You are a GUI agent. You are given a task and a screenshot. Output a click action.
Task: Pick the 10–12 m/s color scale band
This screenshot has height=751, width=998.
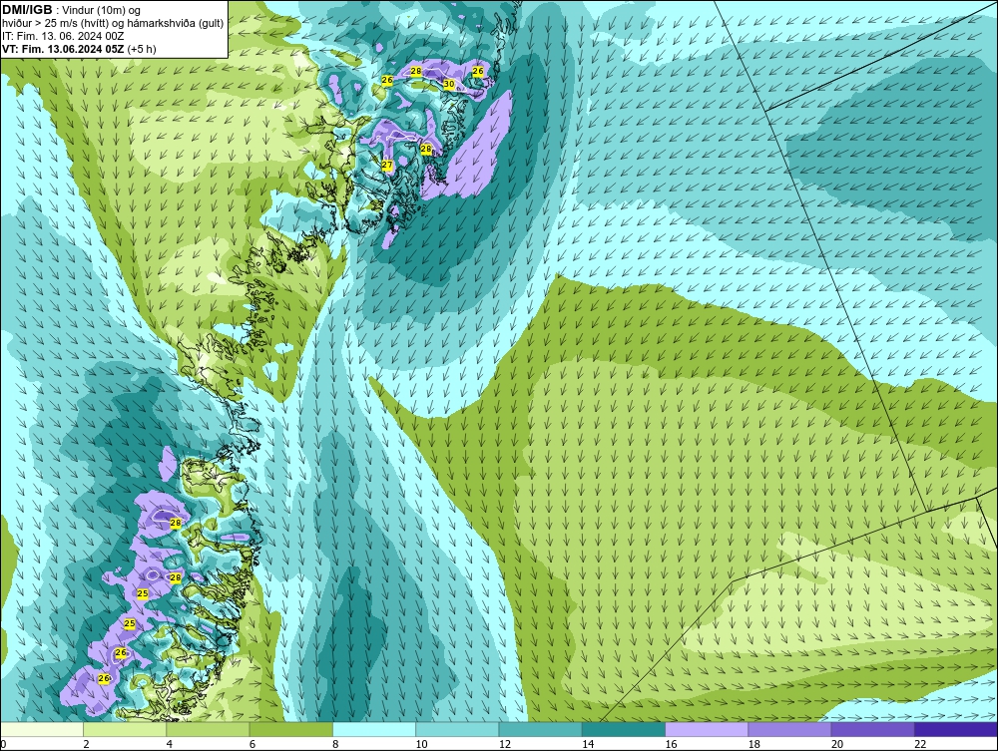457,729
